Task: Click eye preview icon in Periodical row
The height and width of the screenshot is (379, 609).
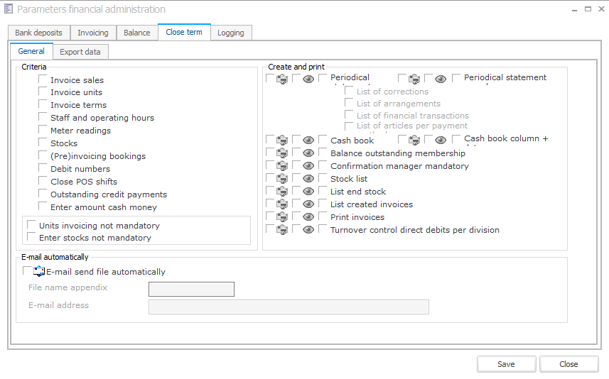Action: point(308,79)
